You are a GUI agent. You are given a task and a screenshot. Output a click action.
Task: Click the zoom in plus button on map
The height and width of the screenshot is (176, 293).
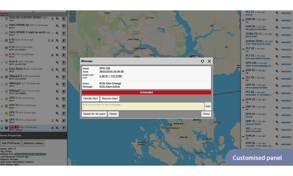72,13
